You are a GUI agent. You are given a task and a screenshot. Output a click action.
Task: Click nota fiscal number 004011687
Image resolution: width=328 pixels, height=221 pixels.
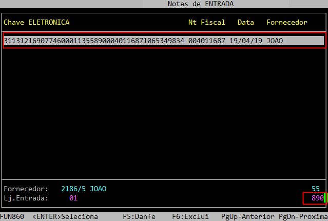(x=207, y=41)
